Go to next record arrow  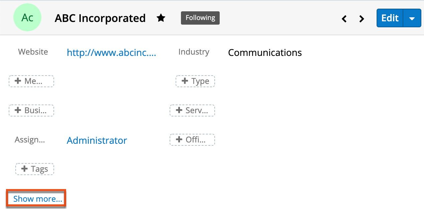pyautogui.click(x=362, y=19)
